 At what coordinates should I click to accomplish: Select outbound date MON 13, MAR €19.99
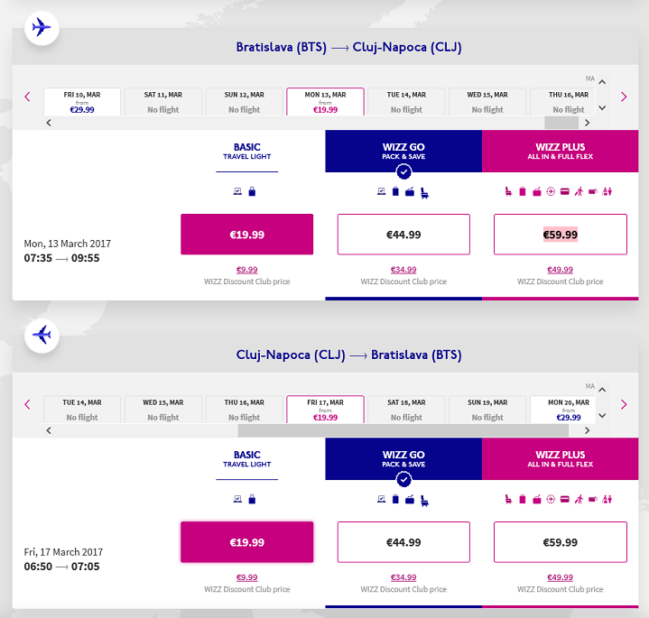coord(325,102)
